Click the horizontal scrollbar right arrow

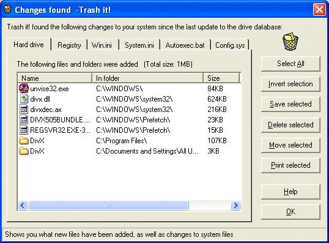tap(235, 205)
